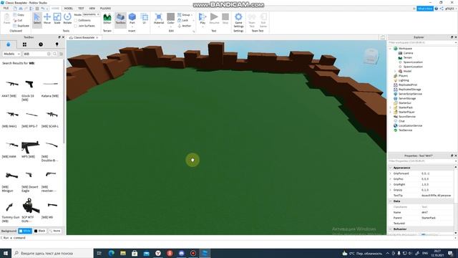Collapse the Workspace tree node
Image resolution: width=458 pixels, height=258 pixels.
point(390,49)
